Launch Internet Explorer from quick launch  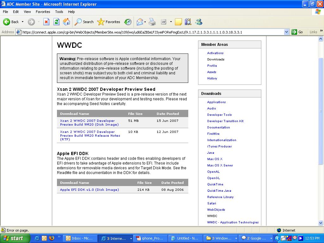click(37, 238)
